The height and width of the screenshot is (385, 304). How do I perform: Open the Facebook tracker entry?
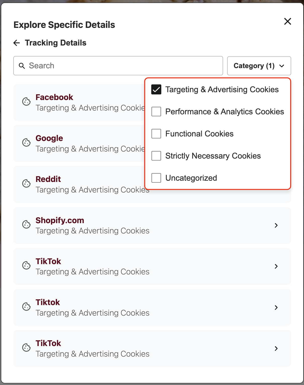click(x=54, y=97)
